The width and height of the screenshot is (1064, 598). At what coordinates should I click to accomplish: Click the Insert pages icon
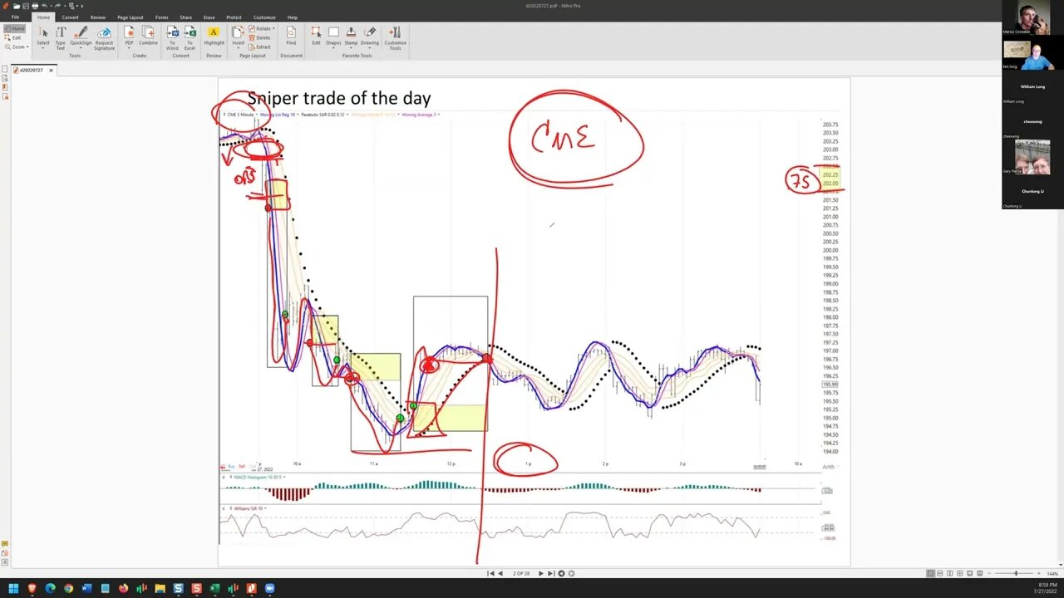tap(239, 32)
